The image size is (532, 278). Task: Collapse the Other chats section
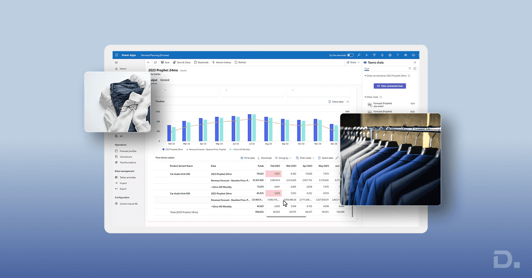(365, 97)
